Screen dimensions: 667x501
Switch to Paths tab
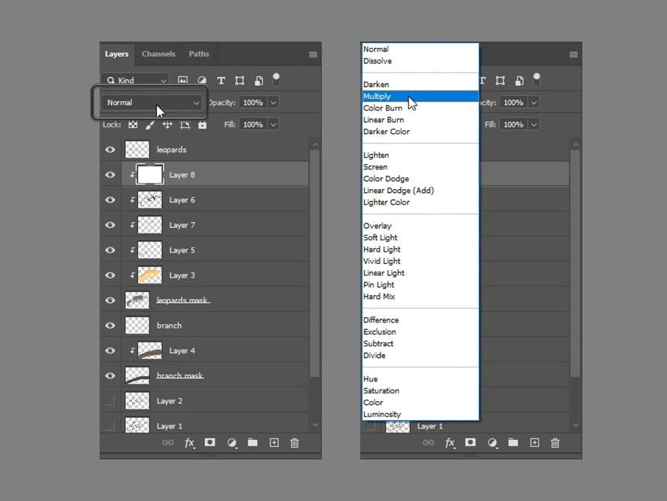[199, 54]
